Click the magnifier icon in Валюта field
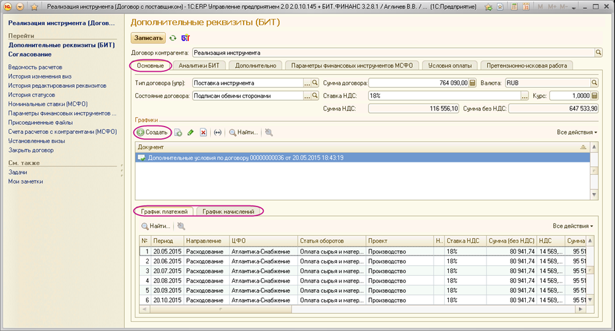This screenshot has width=615, height=331. coord(595,83)
